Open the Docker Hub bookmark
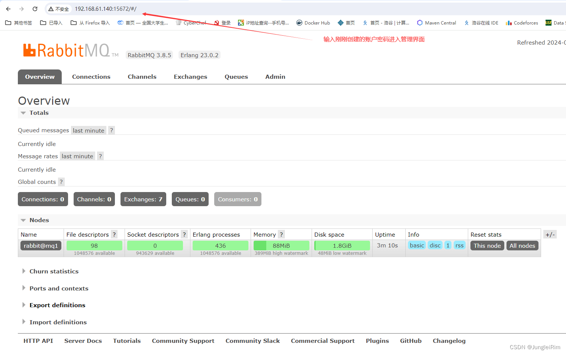566x354 pixels. click(313, 23)
